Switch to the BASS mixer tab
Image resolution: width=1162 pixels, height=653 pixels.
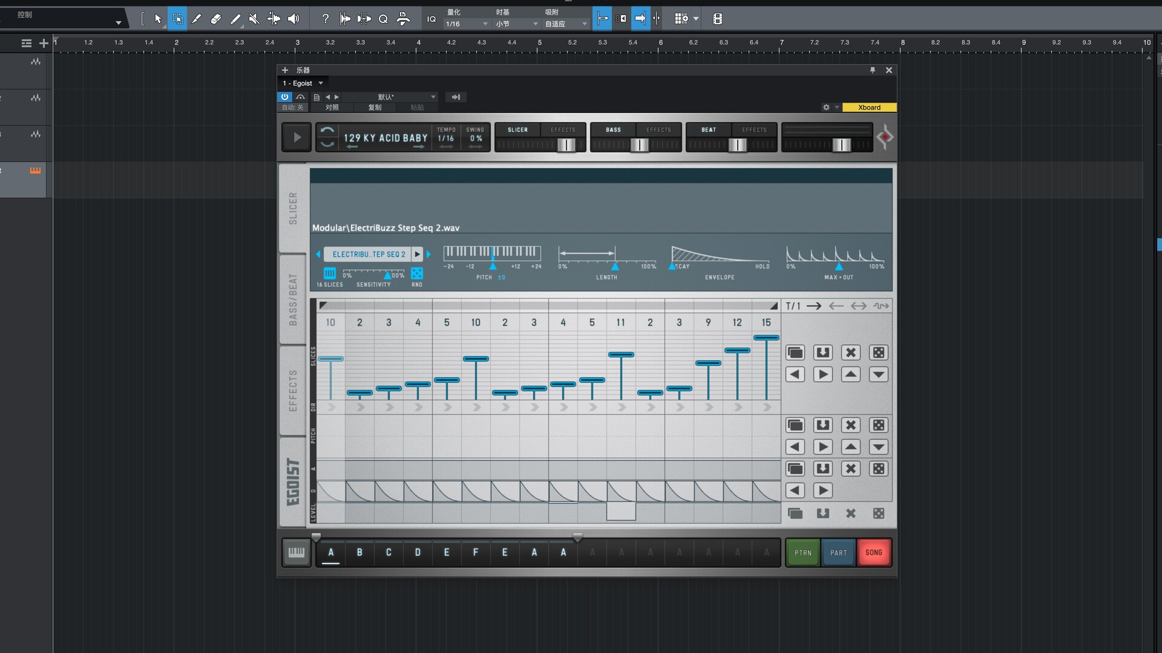pyautogui.click(x=613, y=129)
